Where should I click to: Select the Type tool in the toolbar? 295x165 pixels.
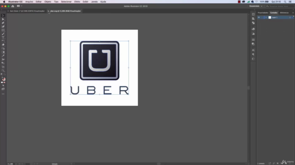(3, 38)
